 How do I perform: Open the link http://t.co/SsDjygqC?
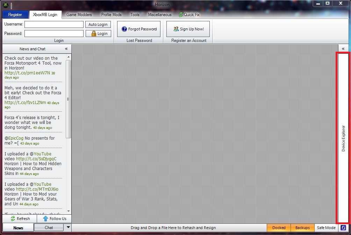pyautogui.click(x=36, y=159)
